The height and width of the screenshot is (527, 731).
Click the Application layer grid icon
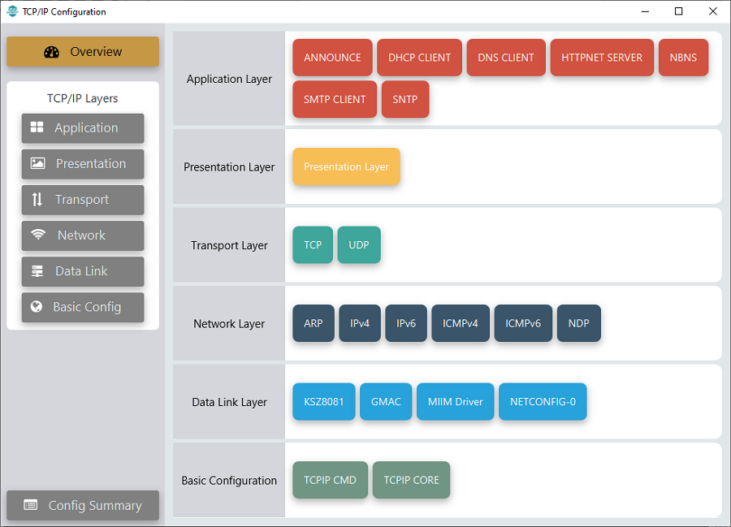click(37, 127)
